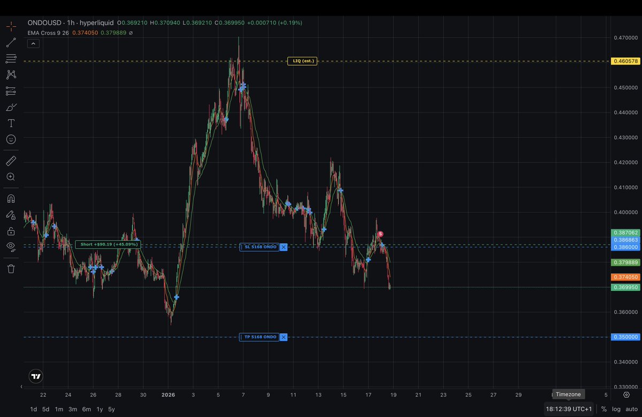642x417 pixels.
Task: Set the range to 1m
Action: (59, 409)
